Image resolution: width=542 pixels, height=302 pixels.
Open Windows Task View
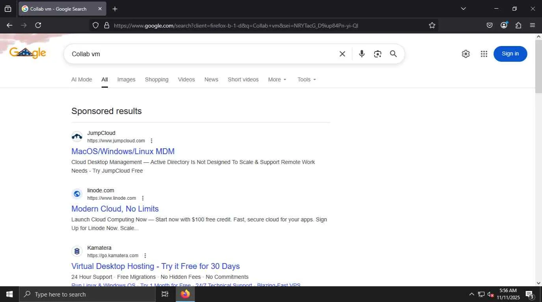pyautogui.click(x=165, y=294)
